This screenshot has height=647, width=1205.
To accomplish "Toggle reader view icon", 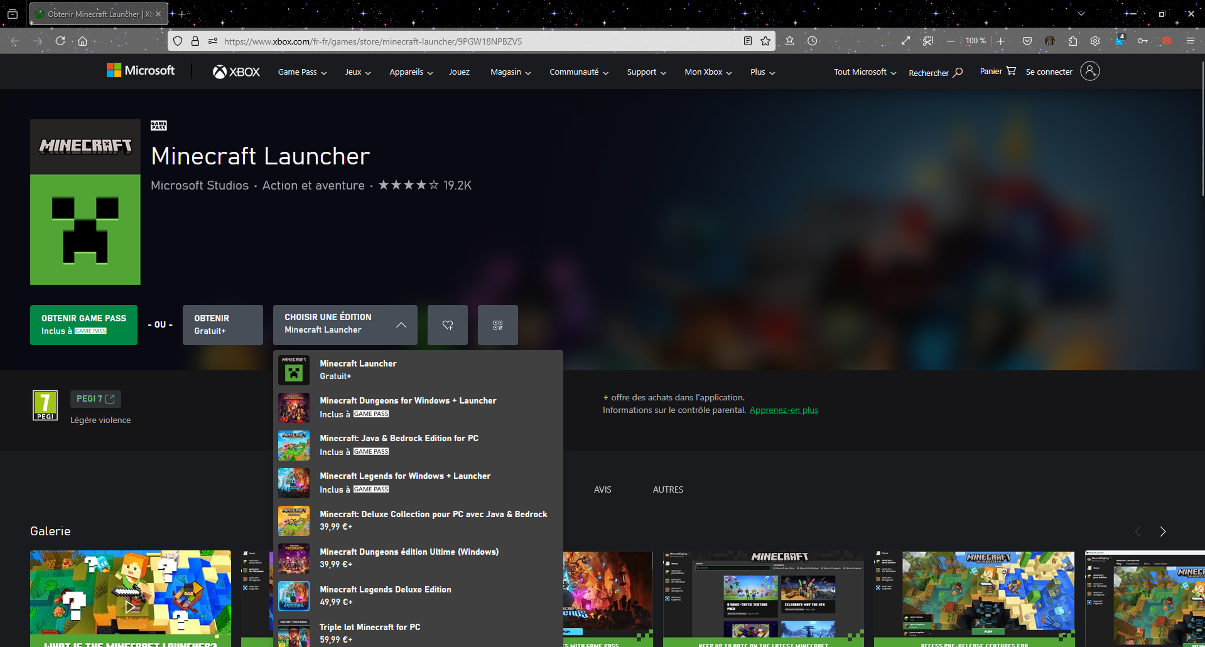I will [748, 41].
